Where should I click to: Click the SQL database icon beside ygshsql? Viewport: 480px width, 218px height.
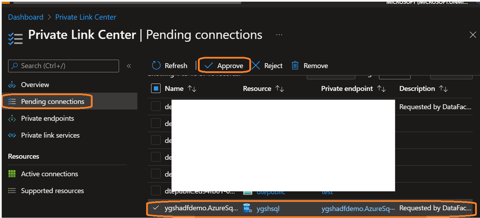pyautogui.click(x=248, y=208)
